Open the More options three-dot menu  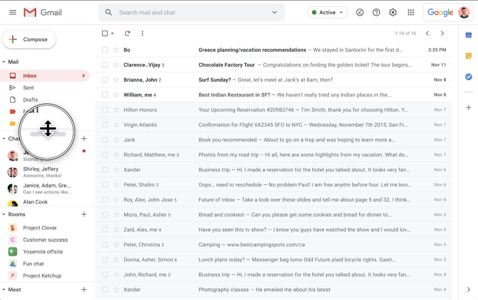(x=142, y=33)
